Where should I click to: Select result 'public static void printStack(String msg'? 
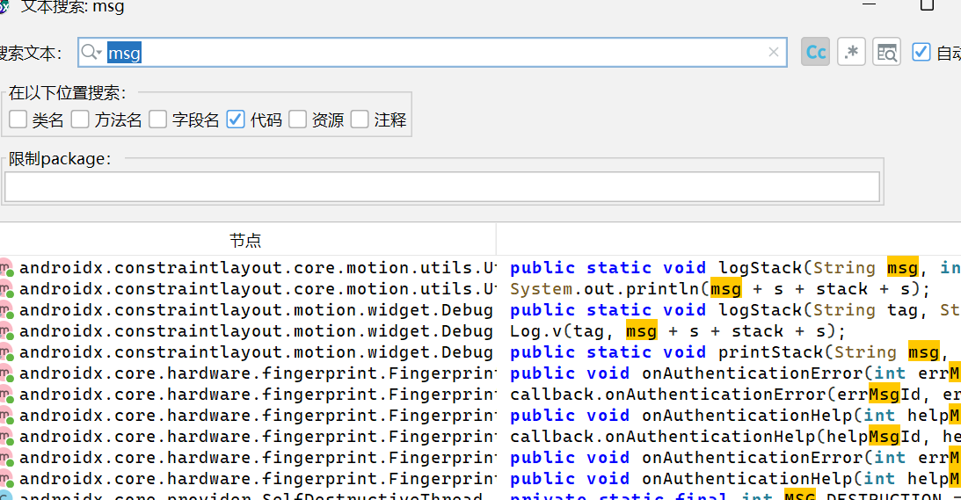pyautogui.click(x=730, y=352)
